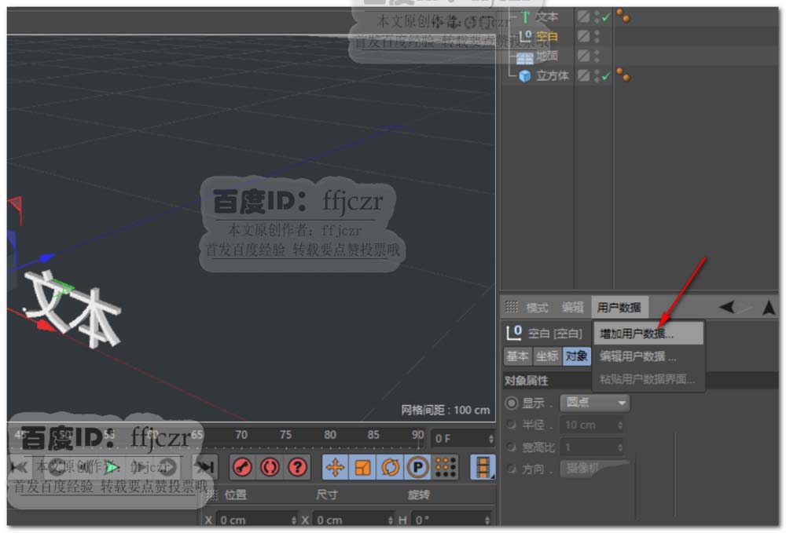Click the record active objects key button

(x=243, y=467)
